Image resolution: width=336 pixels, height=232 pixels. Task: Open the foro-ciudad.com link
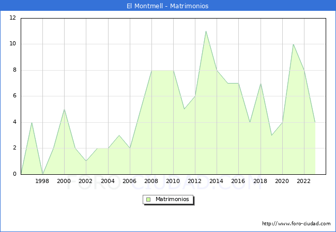click(x=296, y=224)
